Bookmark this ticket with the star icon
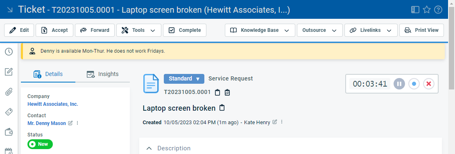Screen dimensions: 455x154 click(x=427, y=9)
